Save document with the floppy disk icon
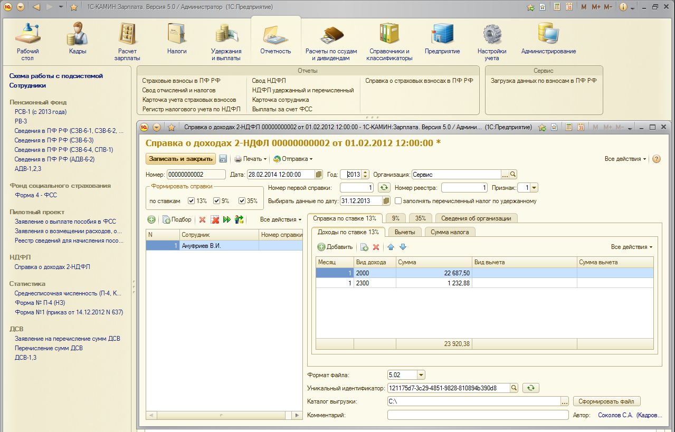 pos(223,159)
